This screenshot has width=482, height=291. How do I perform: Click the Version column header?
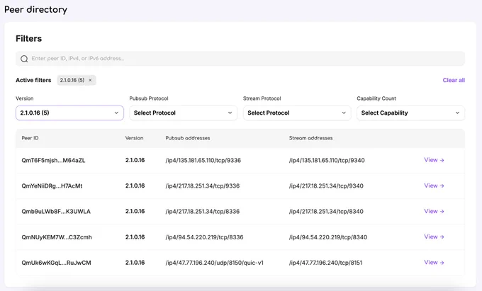(135, 138)
